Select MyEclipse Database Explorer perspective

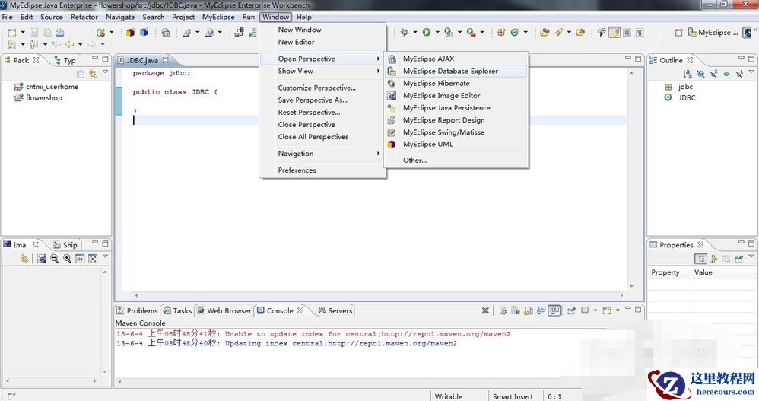pyautogui.click(x=450, y=72)
